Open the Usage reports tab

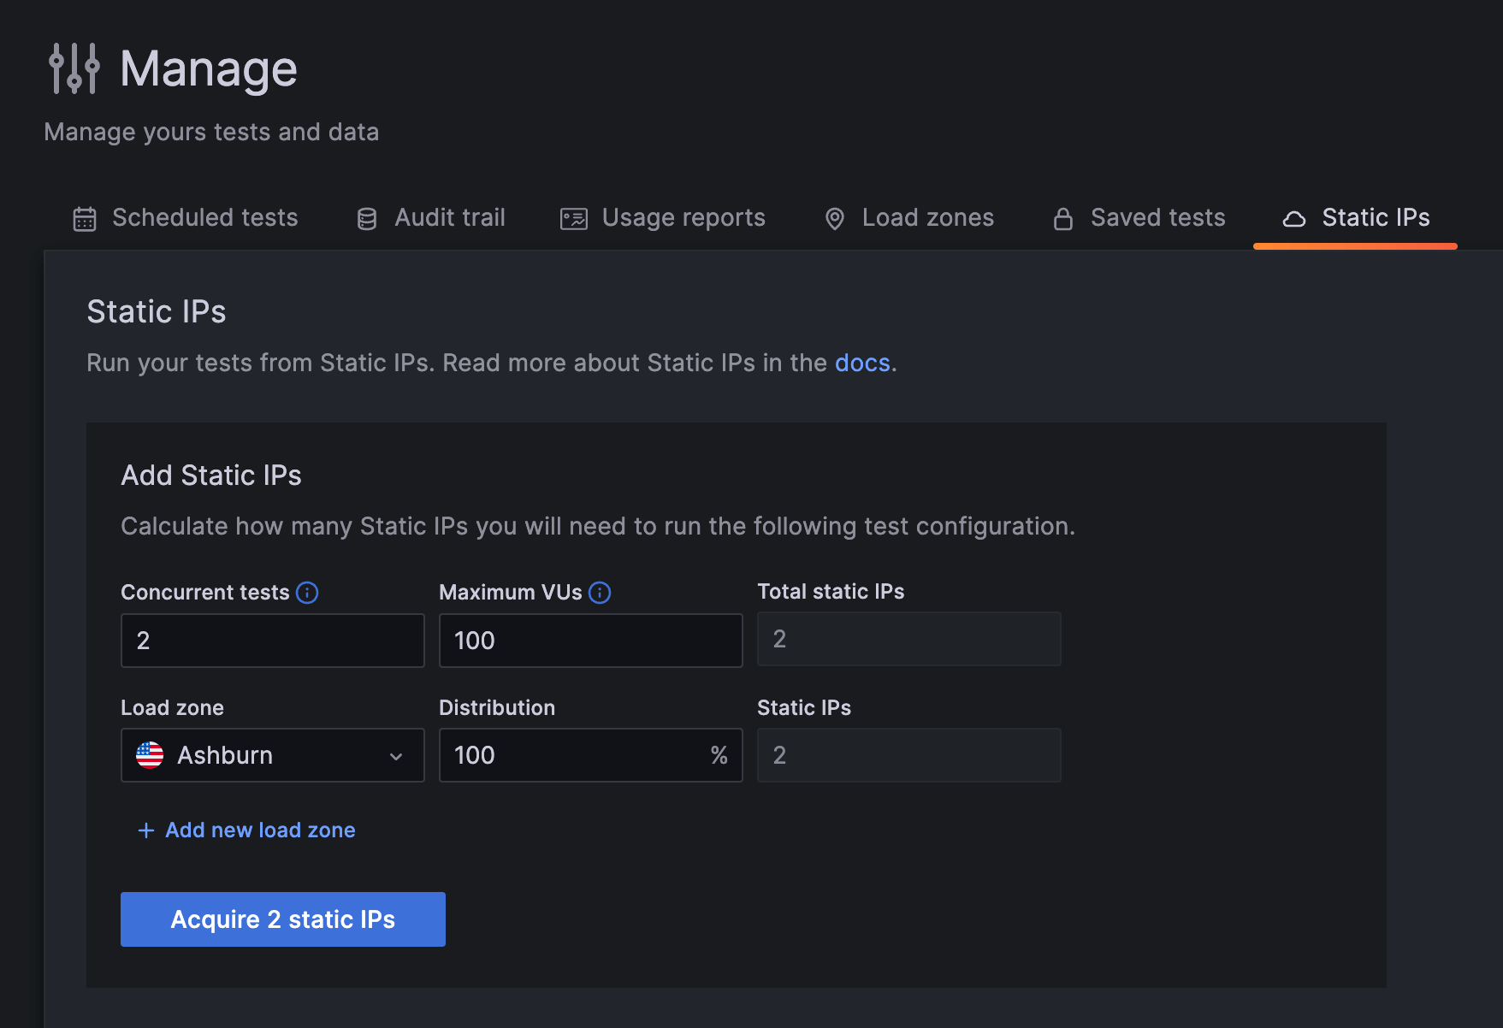pyautogui.click(x=683, y=218)
